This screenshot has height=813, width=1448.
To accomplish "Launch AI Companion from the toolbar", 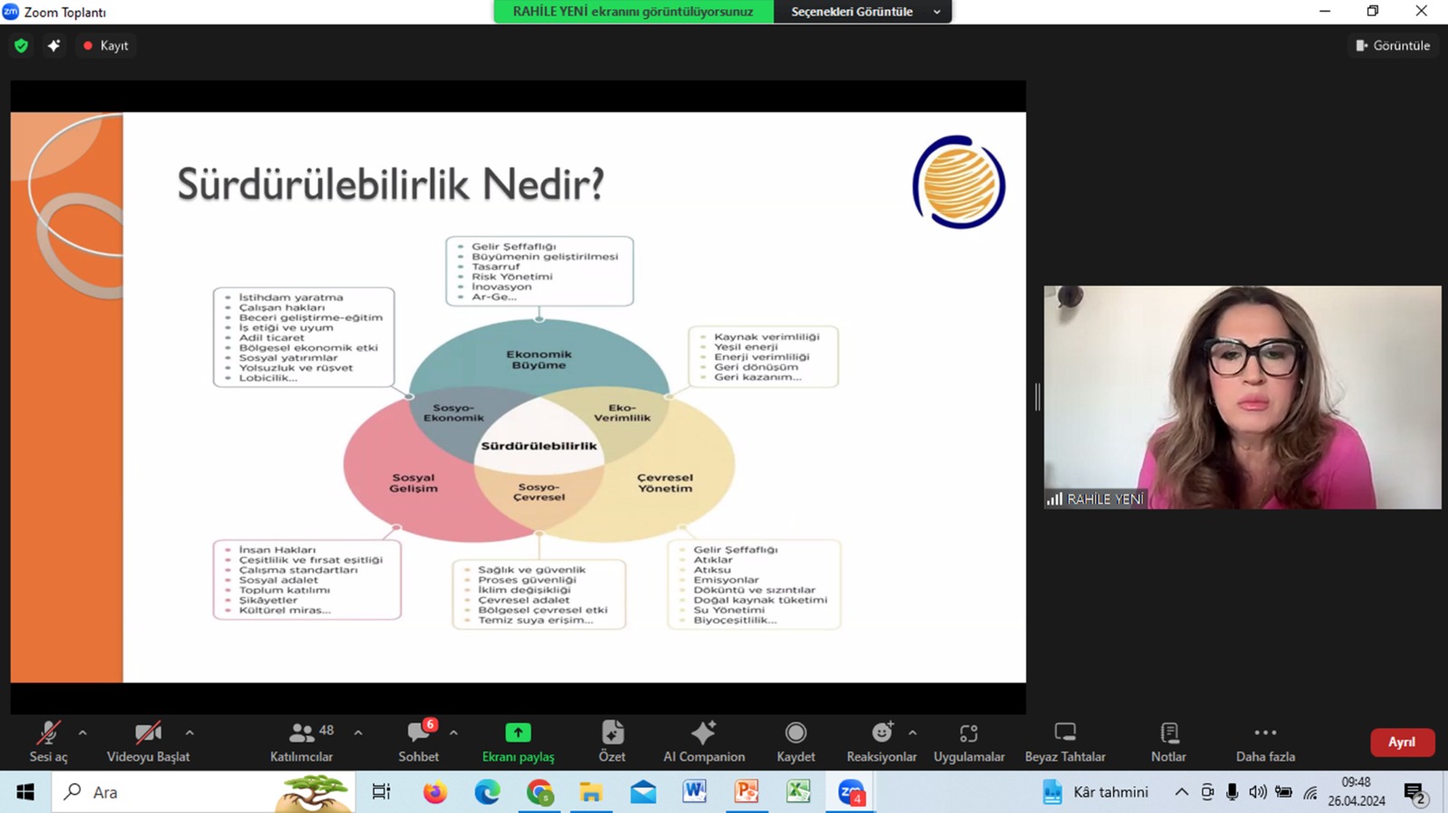I will [703, 741].
